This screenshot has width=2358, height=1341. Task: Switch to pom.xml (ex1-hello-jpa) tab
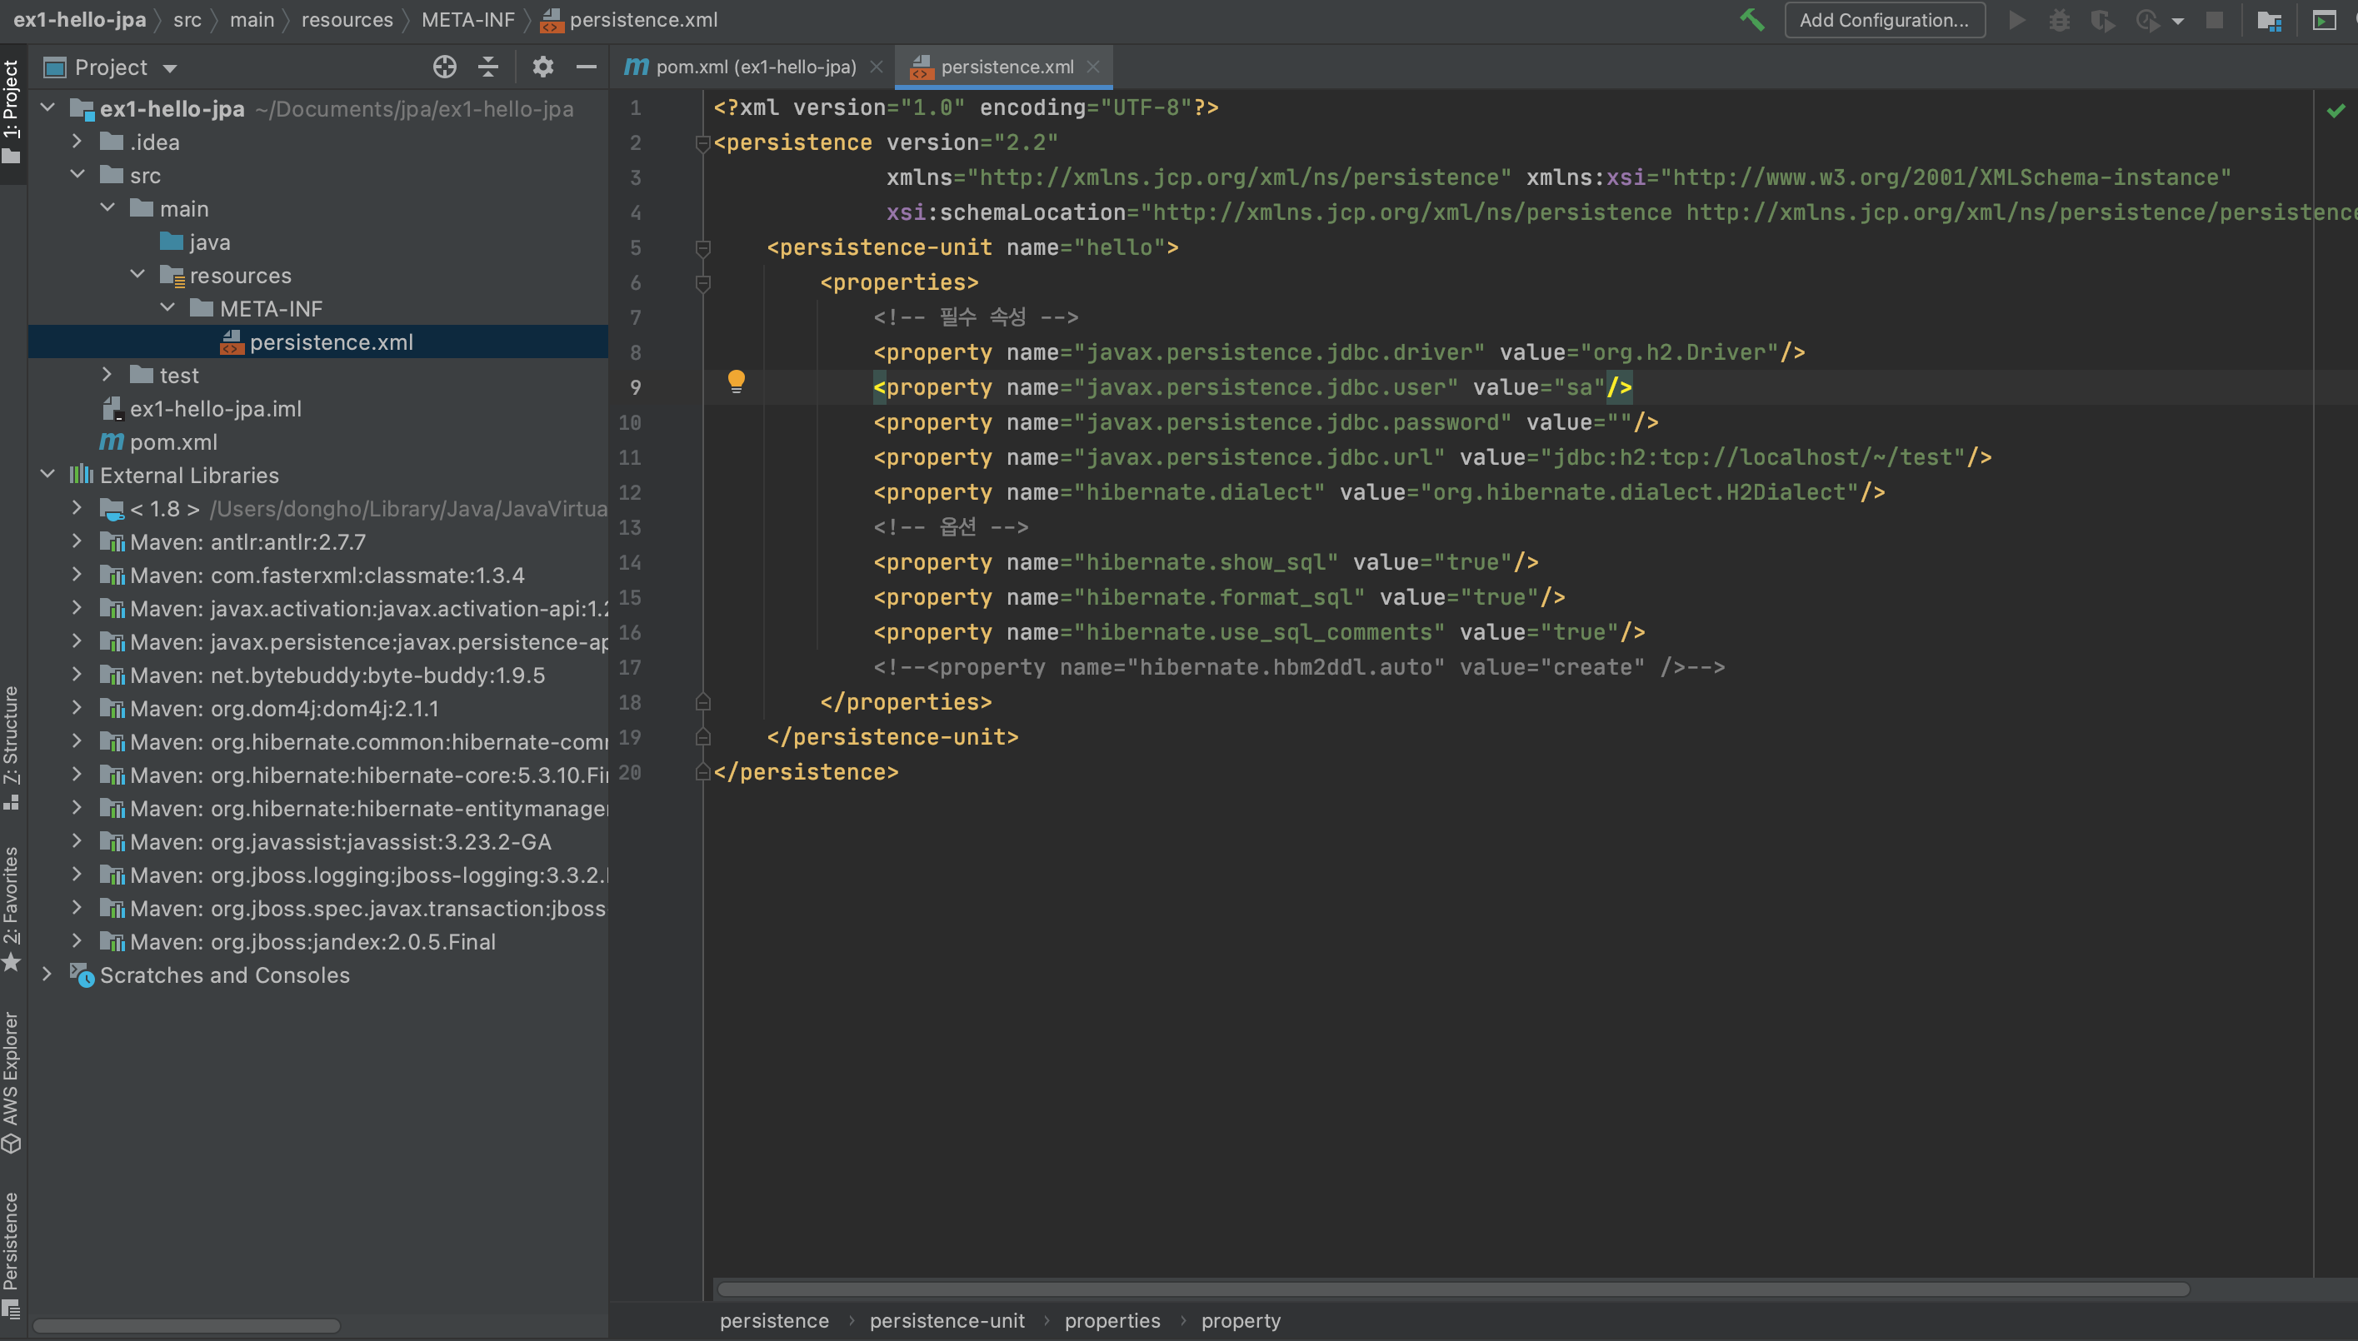[755, 67]
